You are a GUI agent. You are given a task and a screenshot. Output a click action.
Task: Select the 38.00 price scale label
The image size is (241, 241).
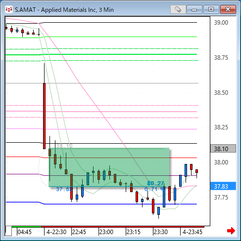coord(221,162)
